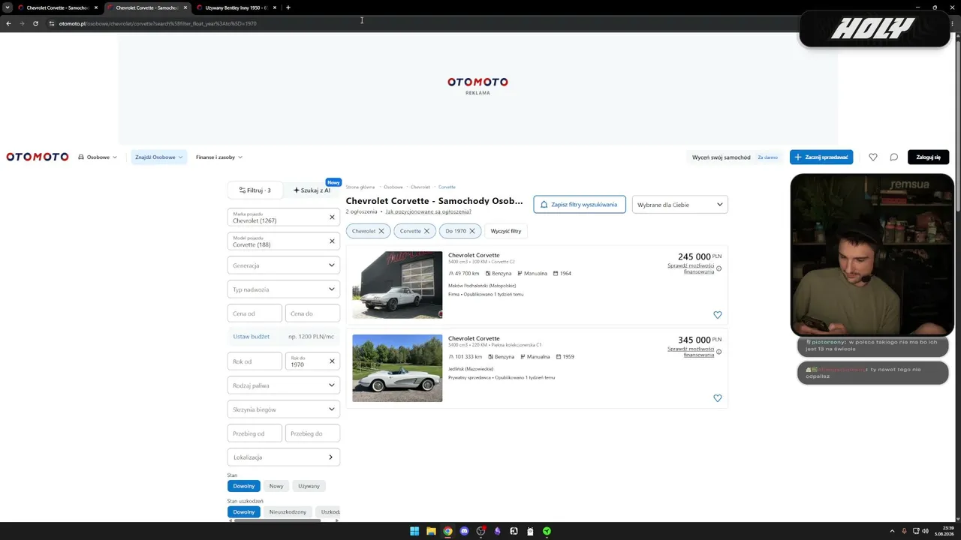Reload the page with browser refresh icon
This screenshot has width=961, height=540.
click(x=35, y=23)
